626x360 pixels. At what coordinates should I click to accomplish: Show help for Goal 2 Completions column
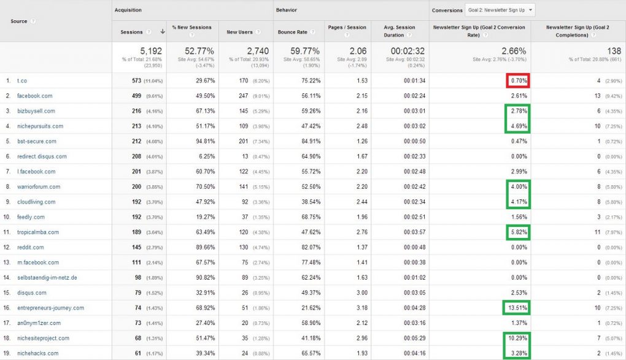[x=593, y=35]
